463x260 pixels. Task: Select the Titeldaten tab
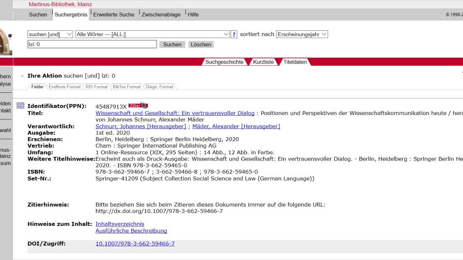click(295, 62)
